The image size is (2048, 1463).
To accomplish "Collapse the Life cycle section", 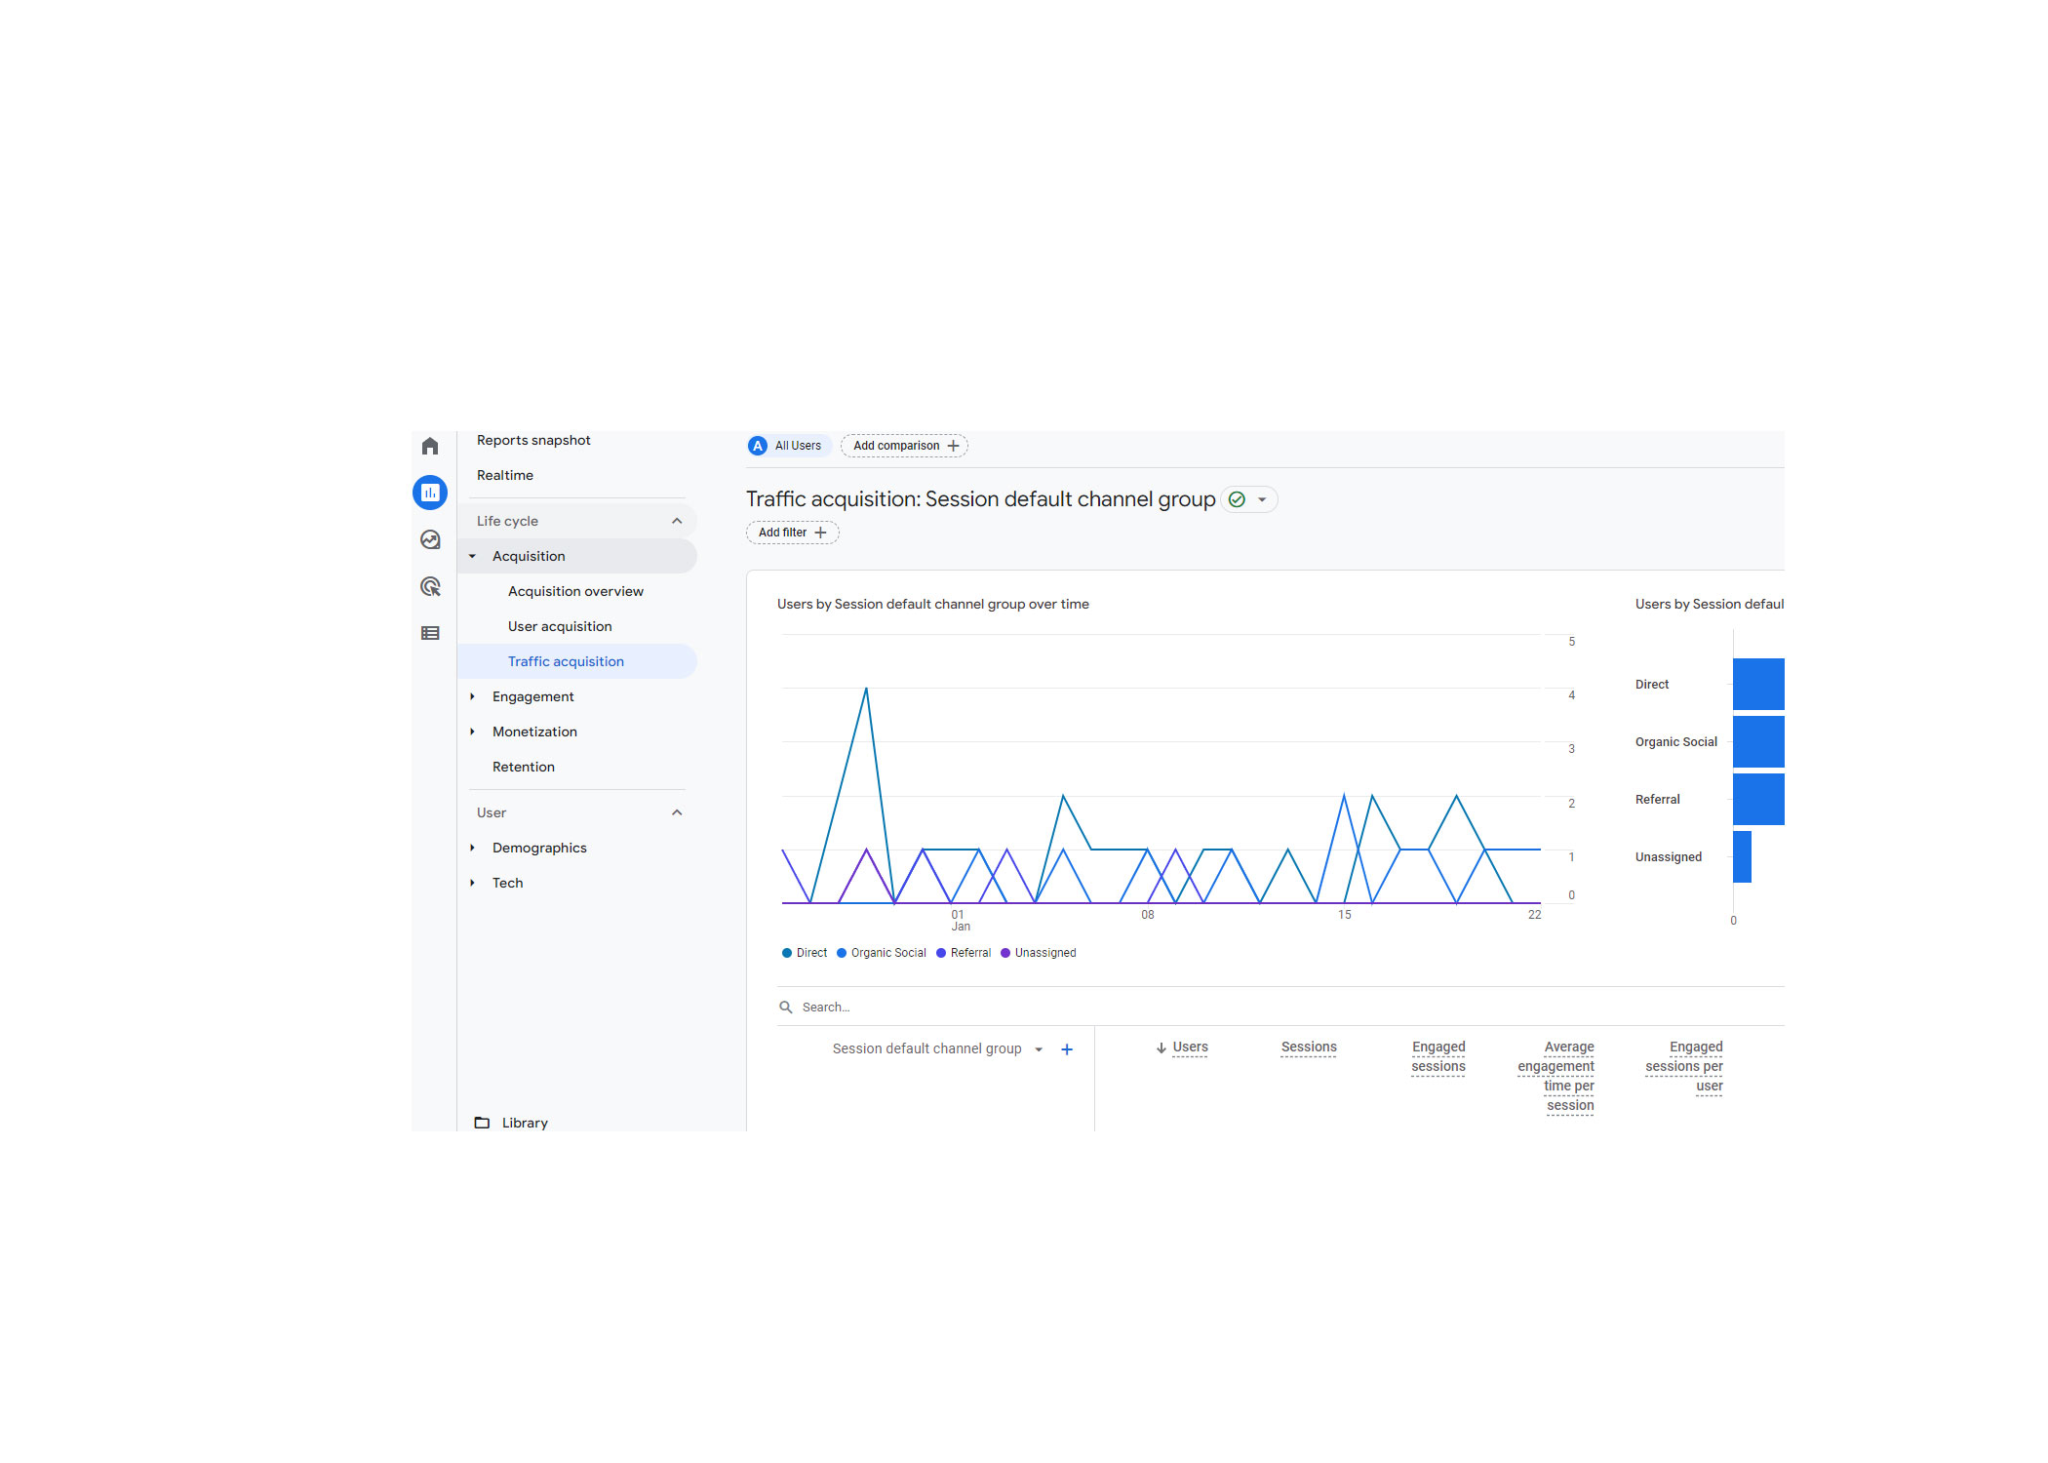I will tap(677, 521).
